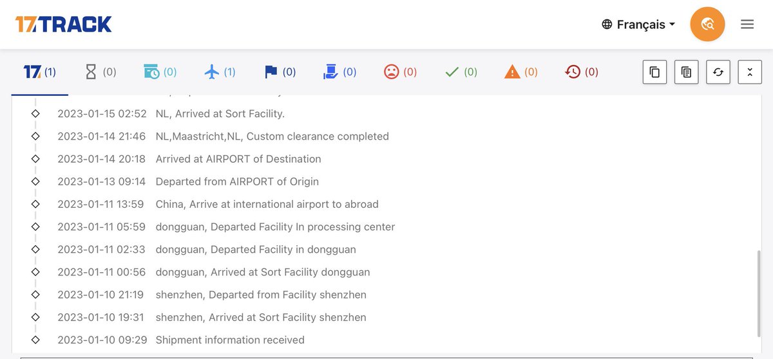
Task: Select the red expired history tab
Action: (581, 72)
